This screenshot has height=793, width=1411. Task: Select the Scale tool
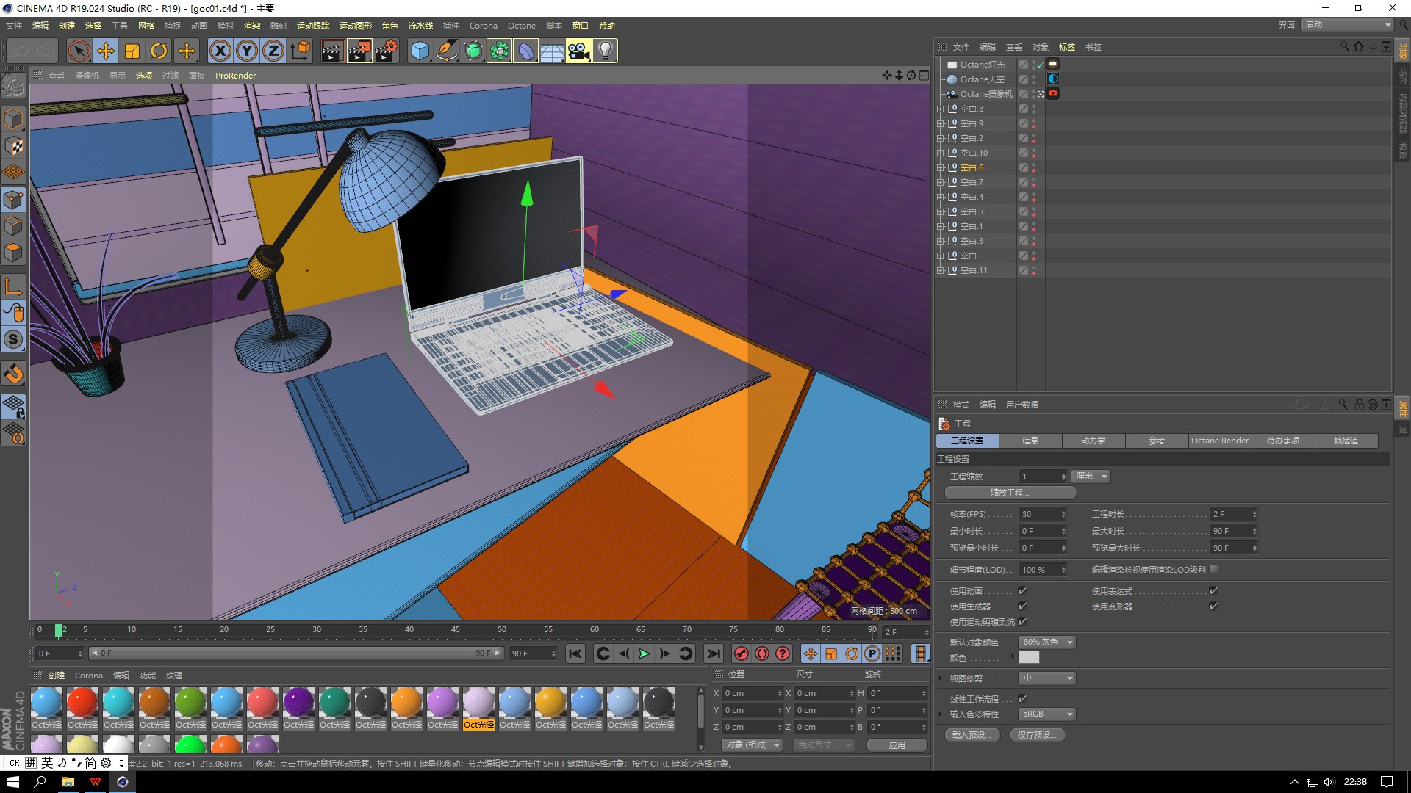pyautogui.click(x=132, y=51)
